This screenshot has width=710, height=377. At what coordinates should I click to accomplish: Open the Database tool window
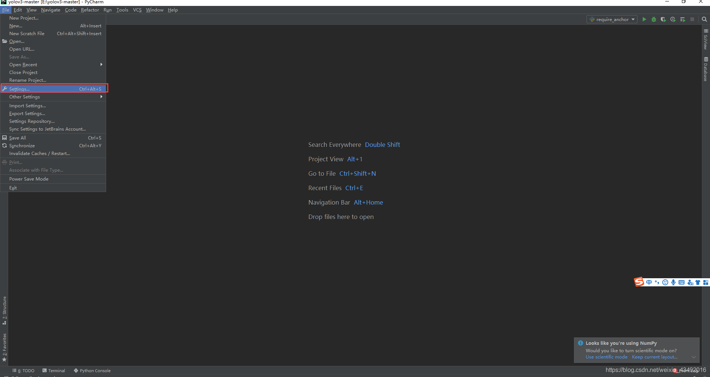click(x=706, y=70)
